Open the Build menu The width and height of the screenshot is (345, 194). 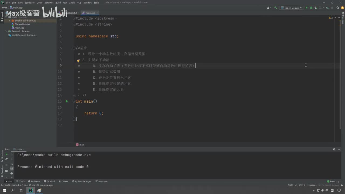point(58,2)
